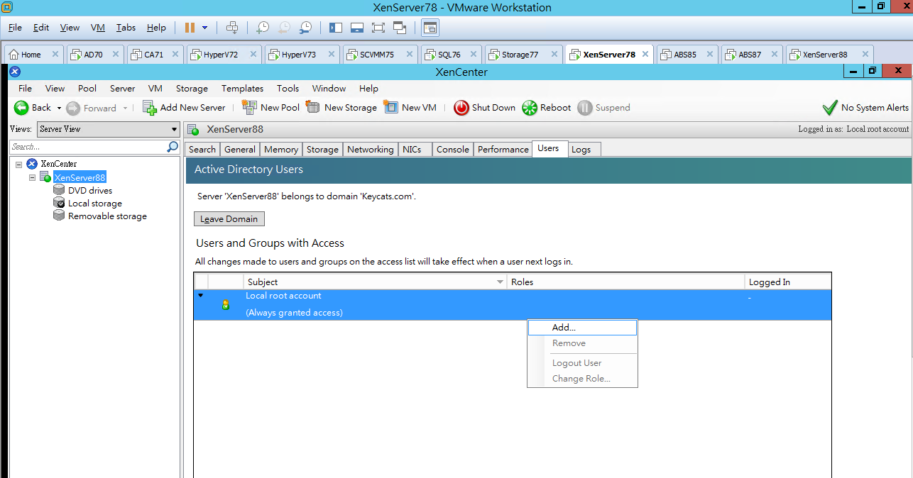Select DVD drives in the tree
Screen dimensions: 913x478
point(89,190)
